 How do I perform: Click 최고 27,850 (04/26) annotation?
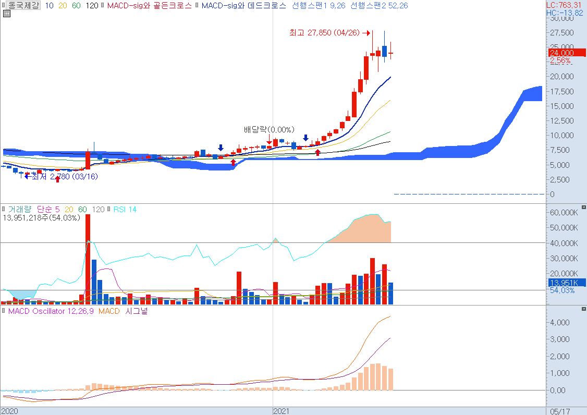click(x=324, y=33)
